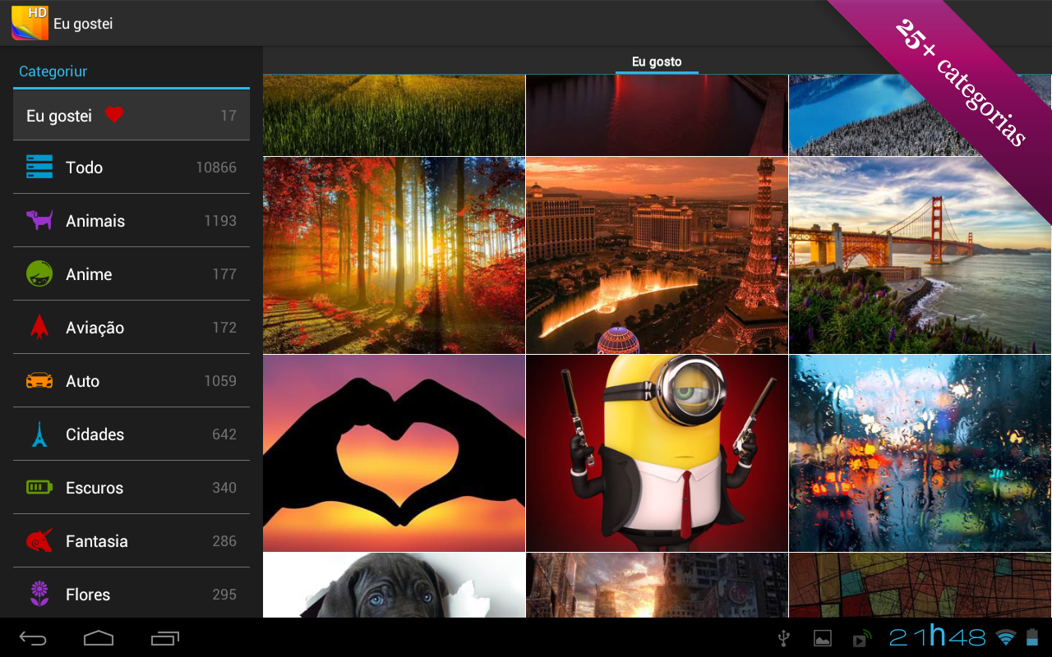Screen dimensions: 1052x657
Task: Click the Eu gostei title in action bar
Action: pyautogui.click(x=83, y=24)
